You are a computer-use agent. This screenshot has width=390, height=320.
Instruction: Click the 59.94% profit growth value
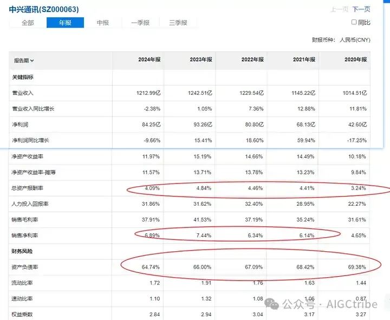click(x=306, y=140)
